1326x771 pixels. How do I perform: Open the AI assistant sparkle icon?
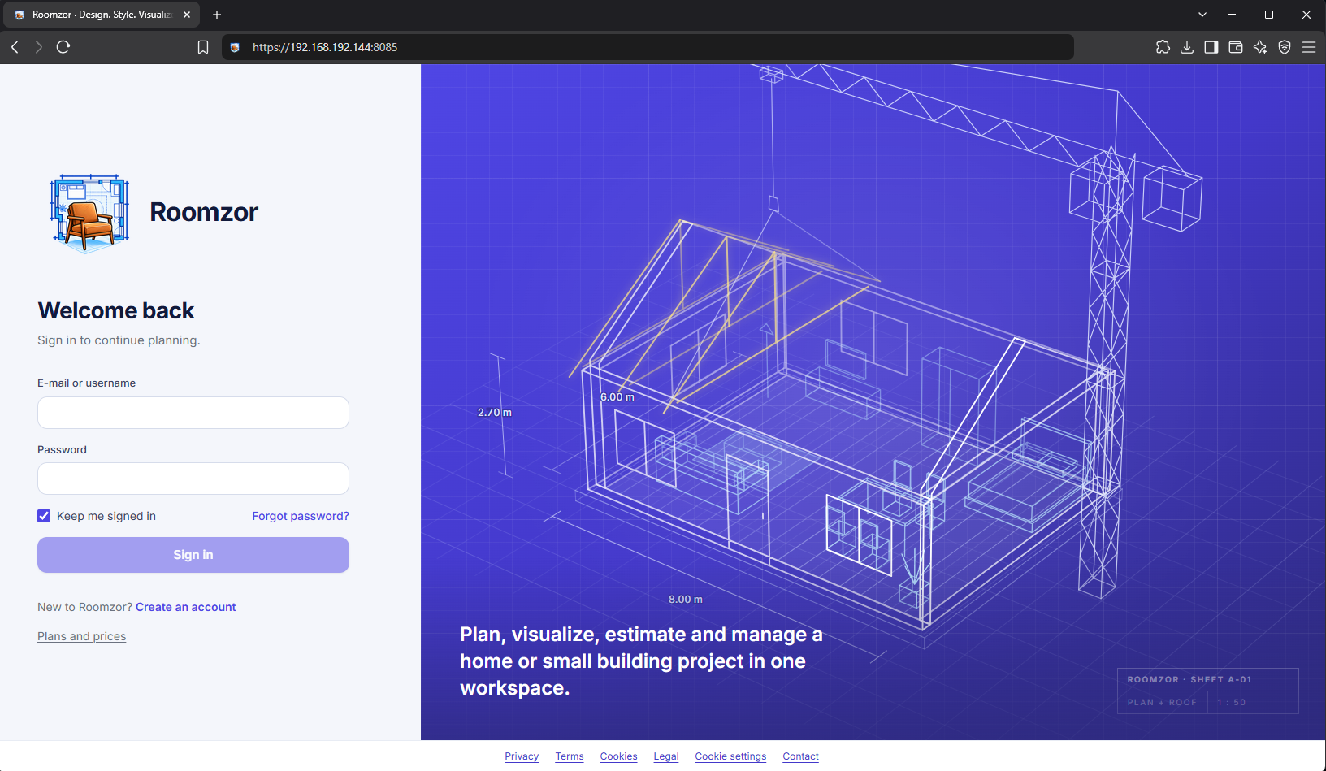(x=1260, y=47)
